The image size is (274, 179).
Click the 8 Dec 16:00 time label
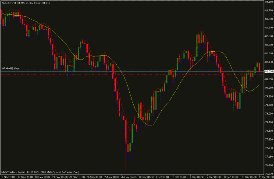[x=231, y=177]
